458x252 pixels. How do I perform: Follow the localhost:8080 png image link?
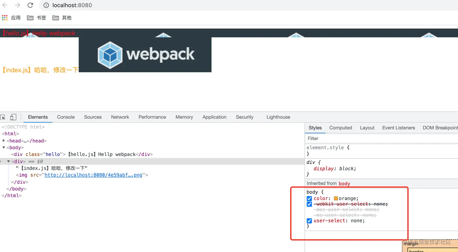click(93, 175)
